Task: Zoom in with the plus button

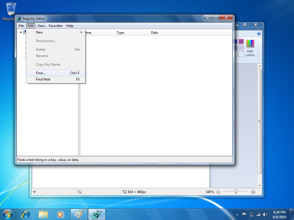Action: (x=253, y=192)
